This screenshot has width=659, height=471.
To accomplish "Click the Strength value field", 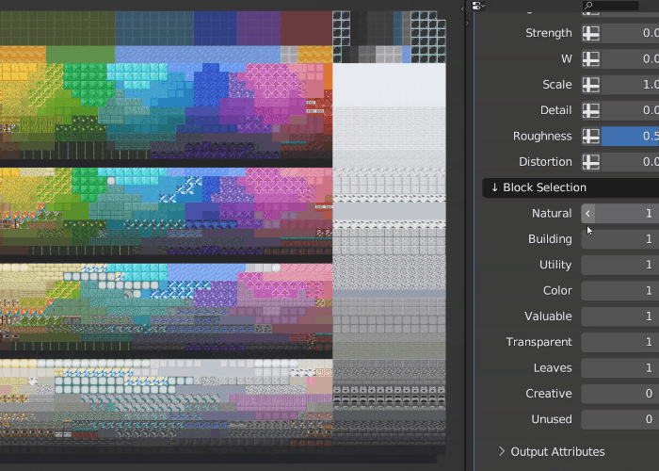I will point(630,33).
